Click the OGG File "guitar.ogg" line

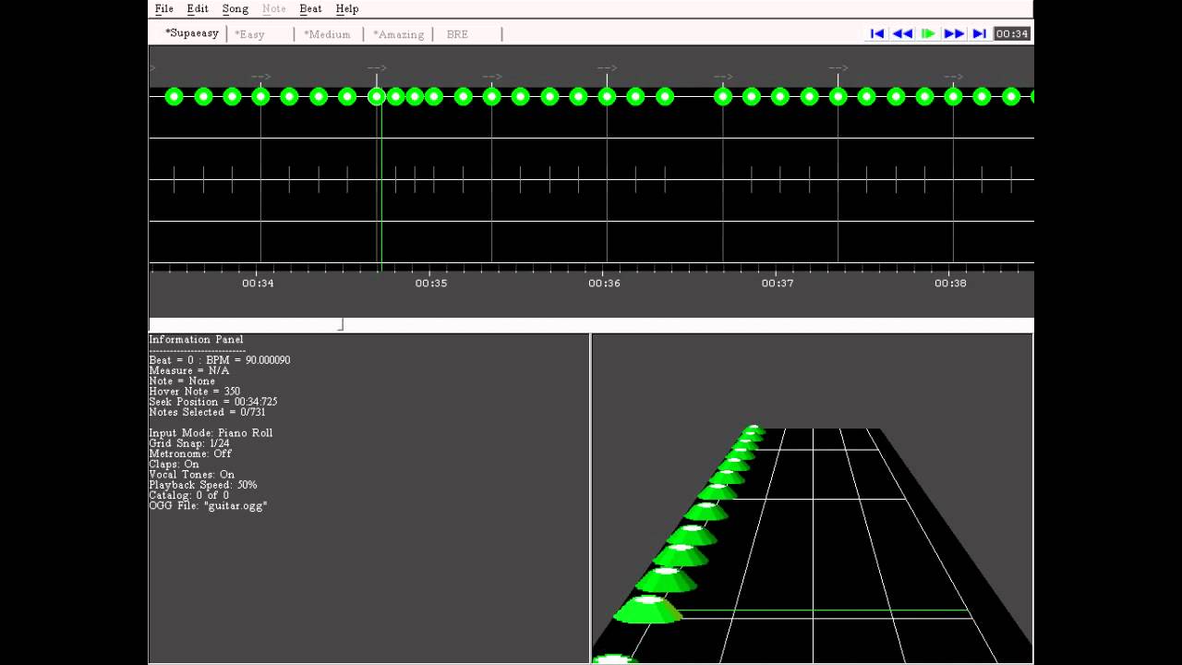[208, 506]
